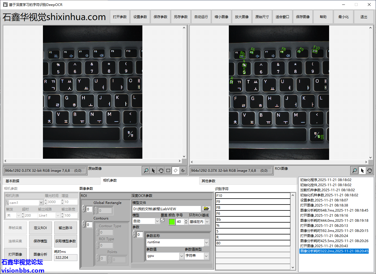Select the zoom tool under the ROI image
The width and height of the screenshot is (376, 274).
pyautogui.click(x=355, y=170)
